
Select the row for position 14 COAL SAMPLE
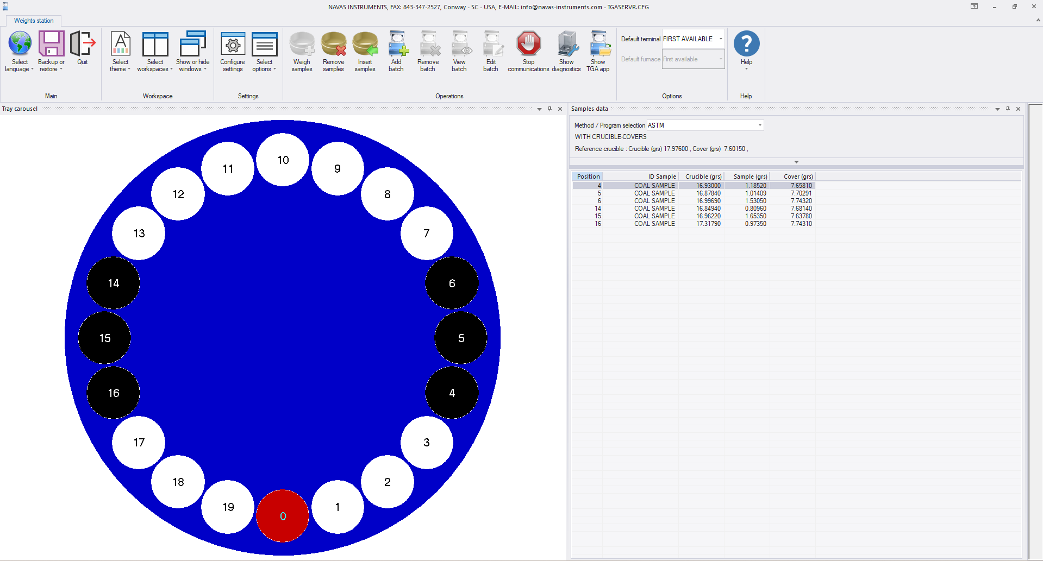[693, 209]
